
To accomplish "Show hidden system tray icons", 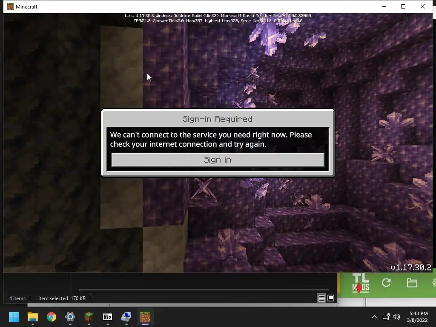I will pos(374,317).
